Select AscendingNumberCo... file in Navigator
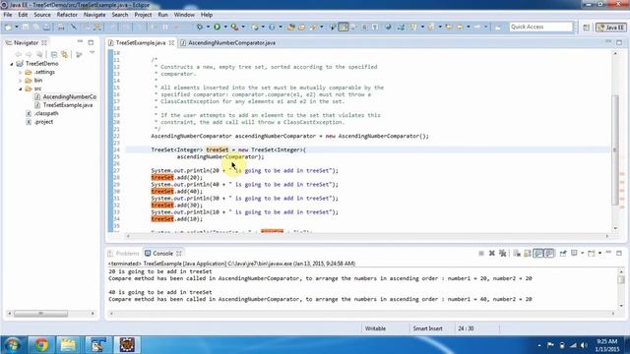The width and height of the screenshot is (630, 354). 65,96
